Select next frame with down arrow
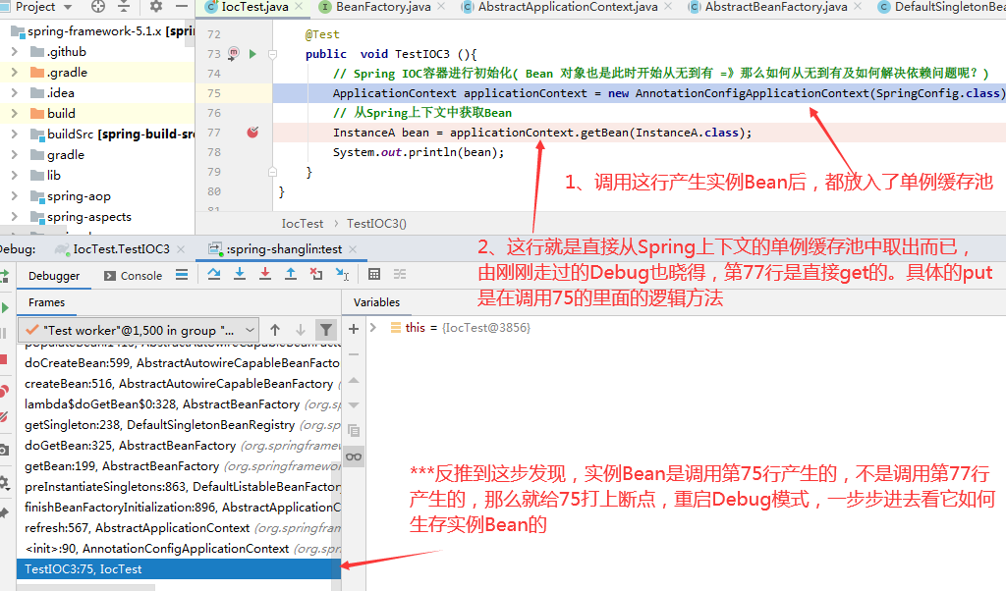Image resolution: width=1006 pixels, height=591 pixels. pyautogui.click(x=301, y=330)
